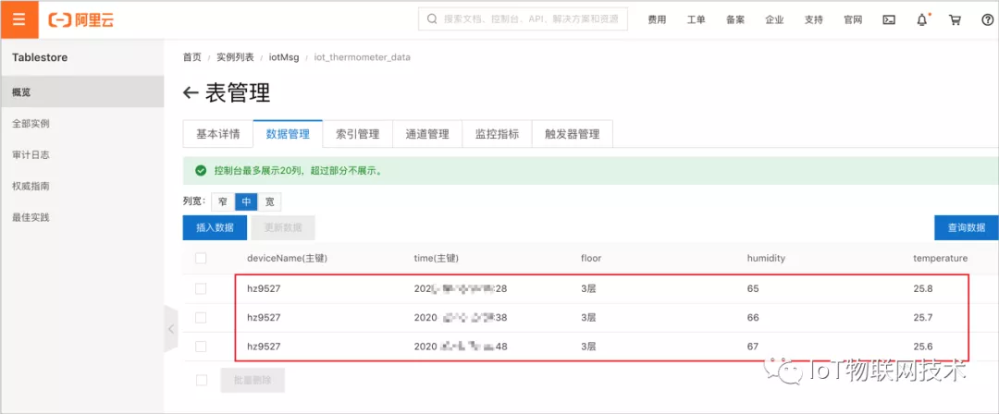Click the search magnifier icon
This screenshot has width=999, height=414.
tap(432, 19)
